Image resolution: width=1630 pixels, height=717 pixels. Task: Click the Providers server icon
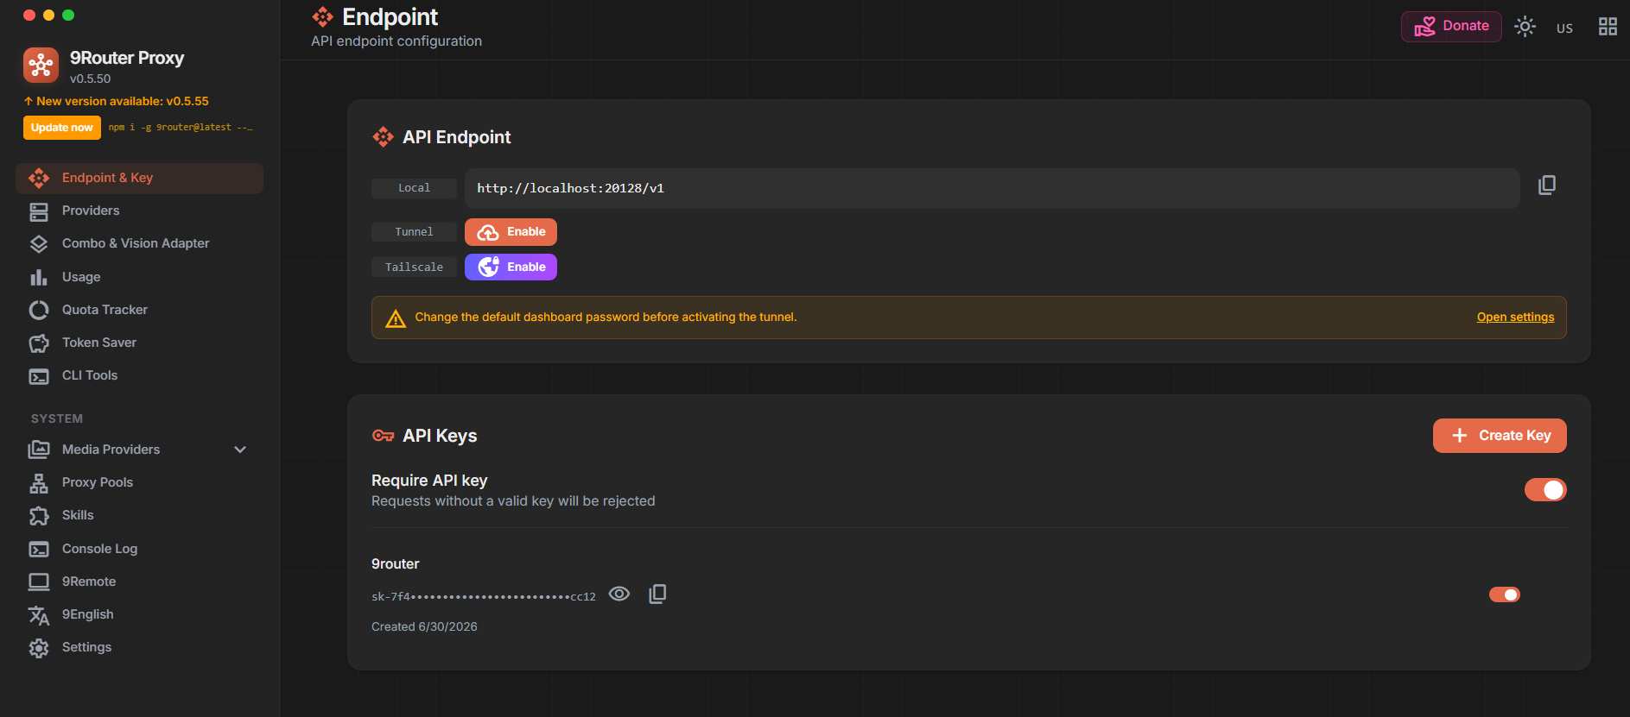pos(39,211)
